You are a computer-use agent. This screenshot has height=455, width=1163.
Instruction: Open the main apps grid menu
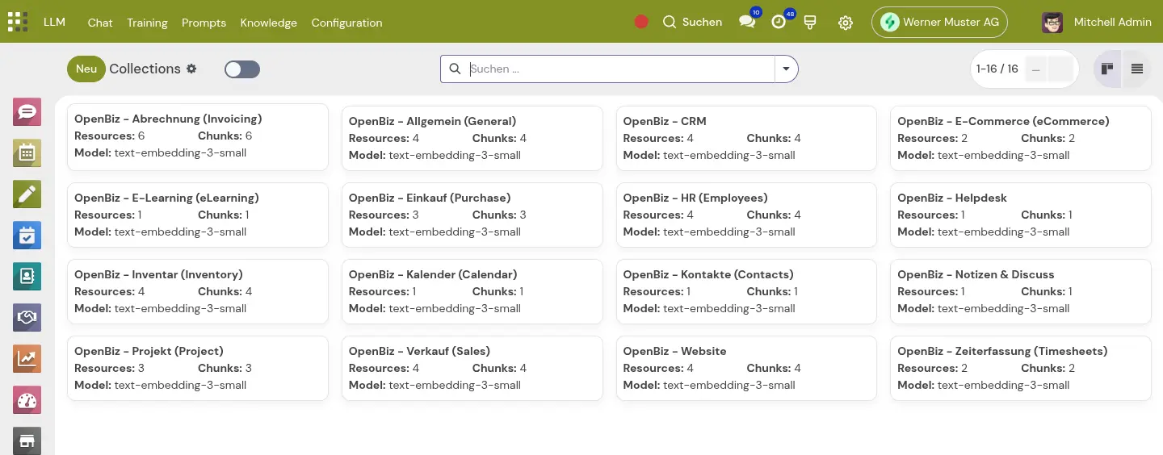click(17, 22)
